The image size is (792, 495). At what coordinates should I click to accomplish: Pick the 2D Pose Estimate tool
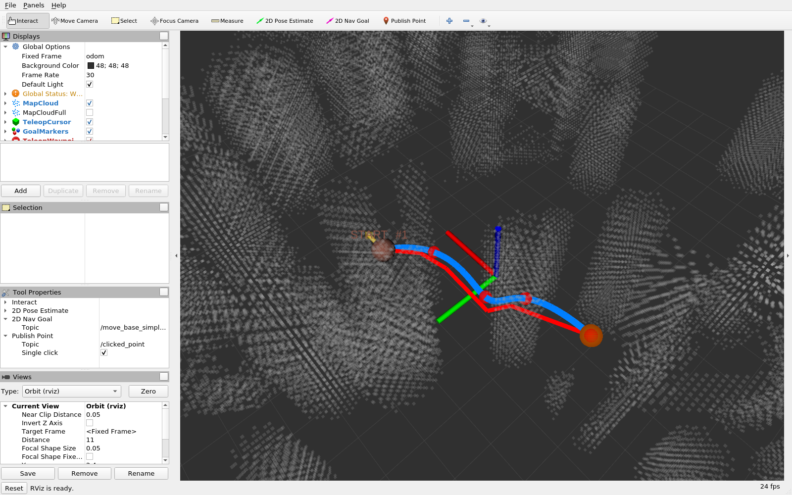click(285, 21)
